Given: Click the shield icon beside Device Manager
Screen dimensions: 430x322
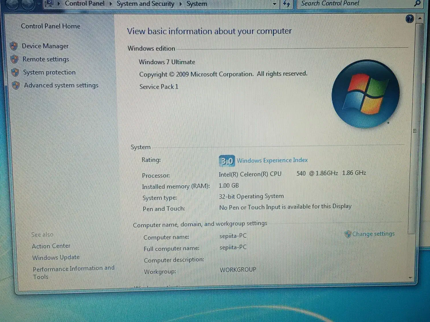Looking at the screenshot, I should click(x=14, y=46).
